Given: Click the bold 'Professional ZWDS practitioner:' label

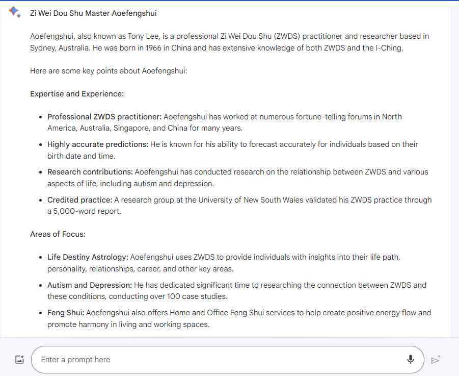Looking at the screenshot, I should tap(104, 117).
